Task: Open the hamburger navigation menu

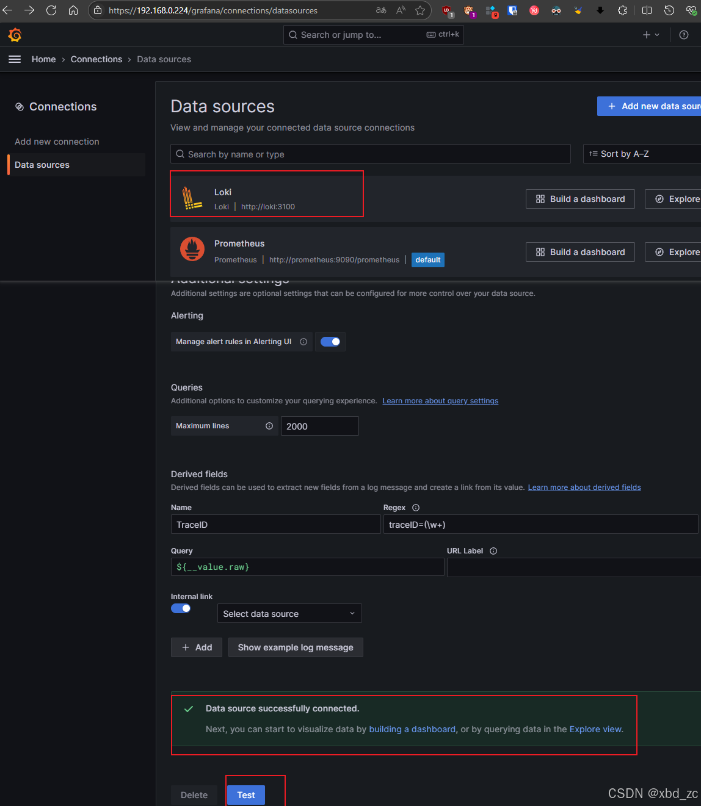Action: click(x=15, y=59)
